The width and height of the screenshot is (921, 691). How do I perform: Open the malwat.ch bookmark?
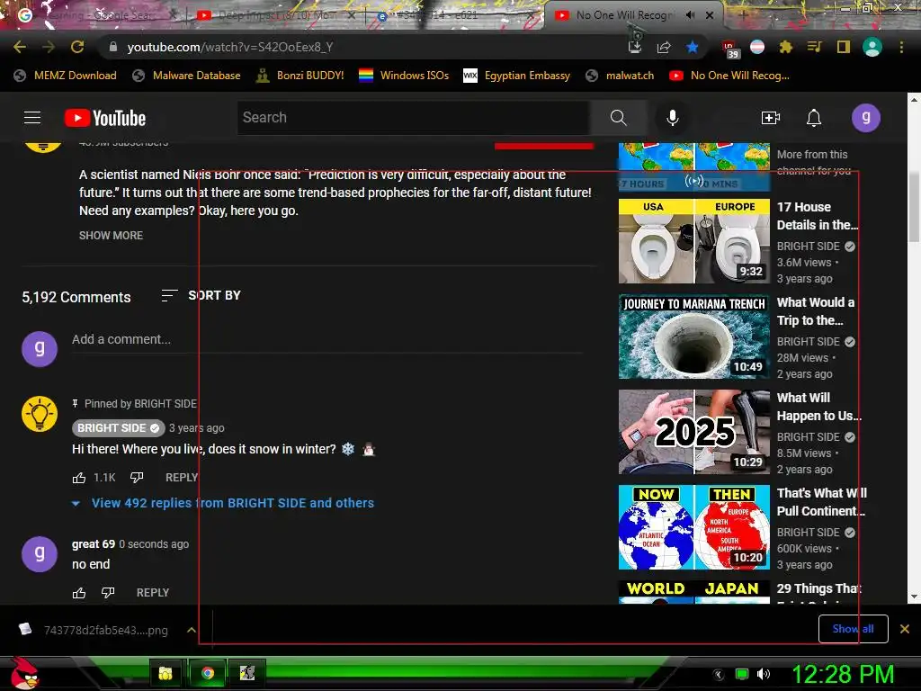click(620, 76)
